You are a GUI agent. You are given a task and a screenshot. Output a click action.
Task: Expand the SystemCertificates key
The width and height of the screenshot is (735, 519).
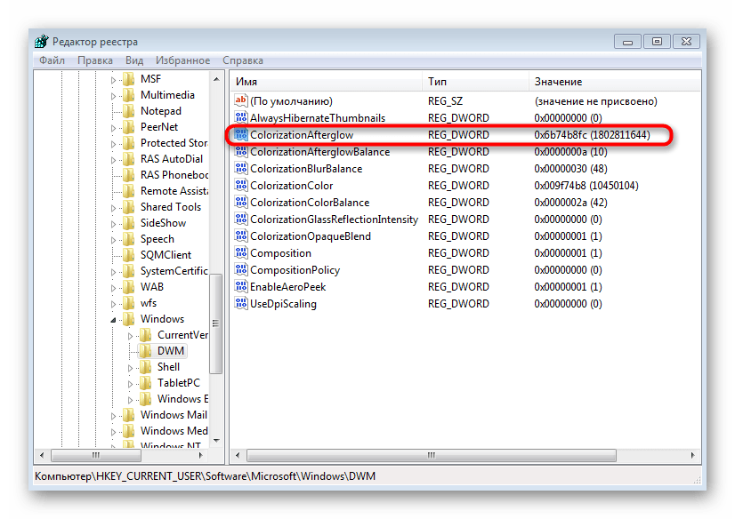coord(113,272)
